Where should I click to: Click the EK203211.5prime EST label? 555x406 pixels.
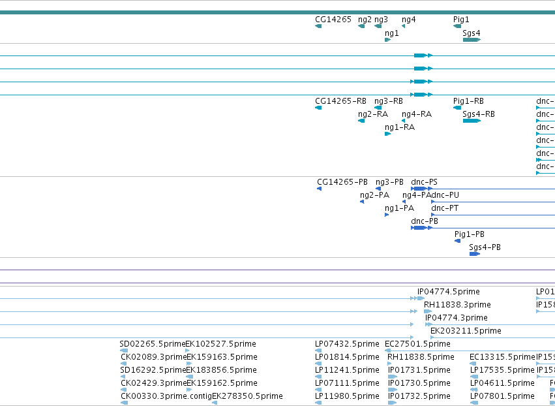[x=466, y=331]
